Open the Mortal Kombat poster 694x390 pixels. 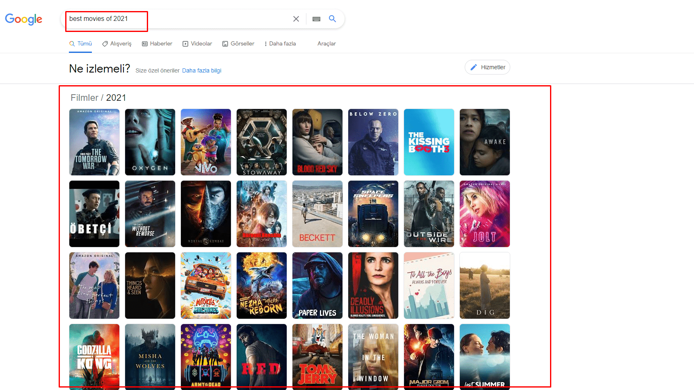(206, 214)
